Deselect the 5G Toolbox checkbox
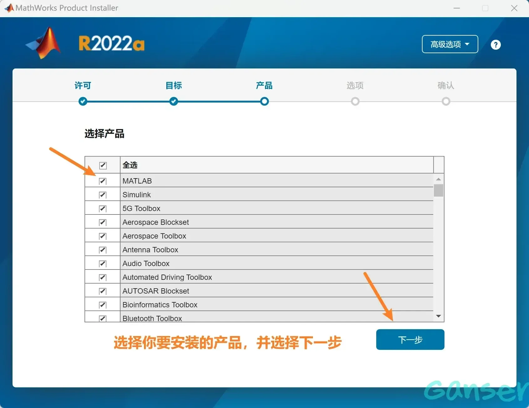The image size is (529, 408). pos(103,209)
